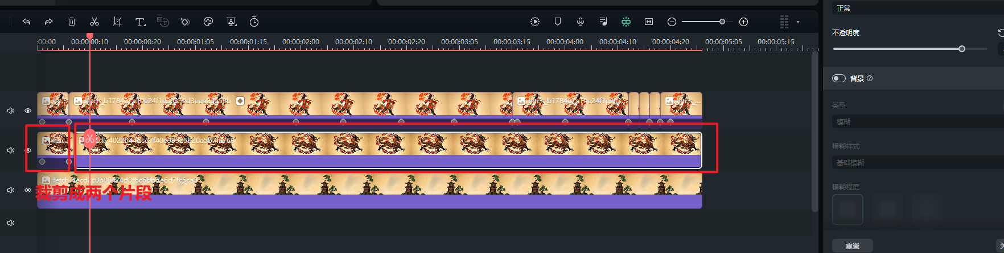Open 模糊样式 dropdown showing 基础模糊
This screenshot has height=253, width=1004.
pyautogui.click(x=918, y=162)
